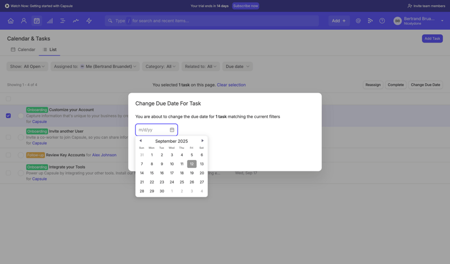This screenshot has height=264, width=450.
Task: Tick the select-all tasks checkbox
Action: pos(8,99)
